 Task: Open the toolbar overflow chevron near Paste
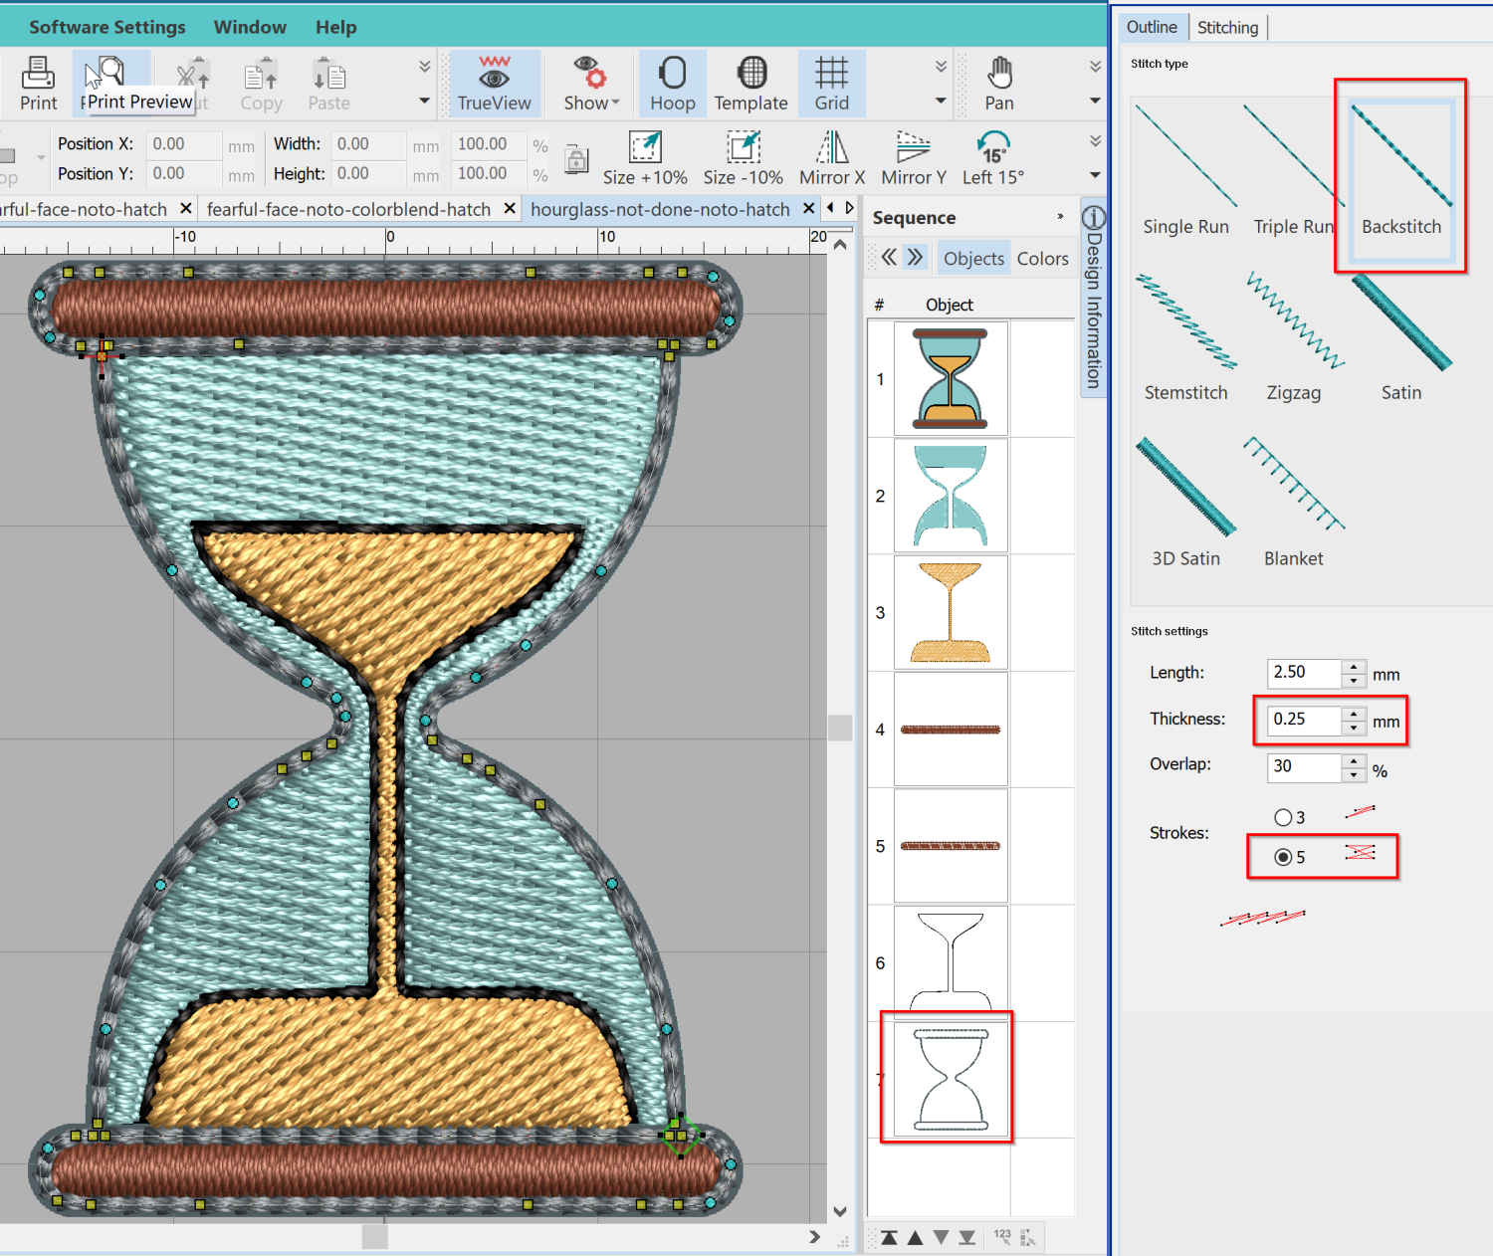click(x=423, y=66)
